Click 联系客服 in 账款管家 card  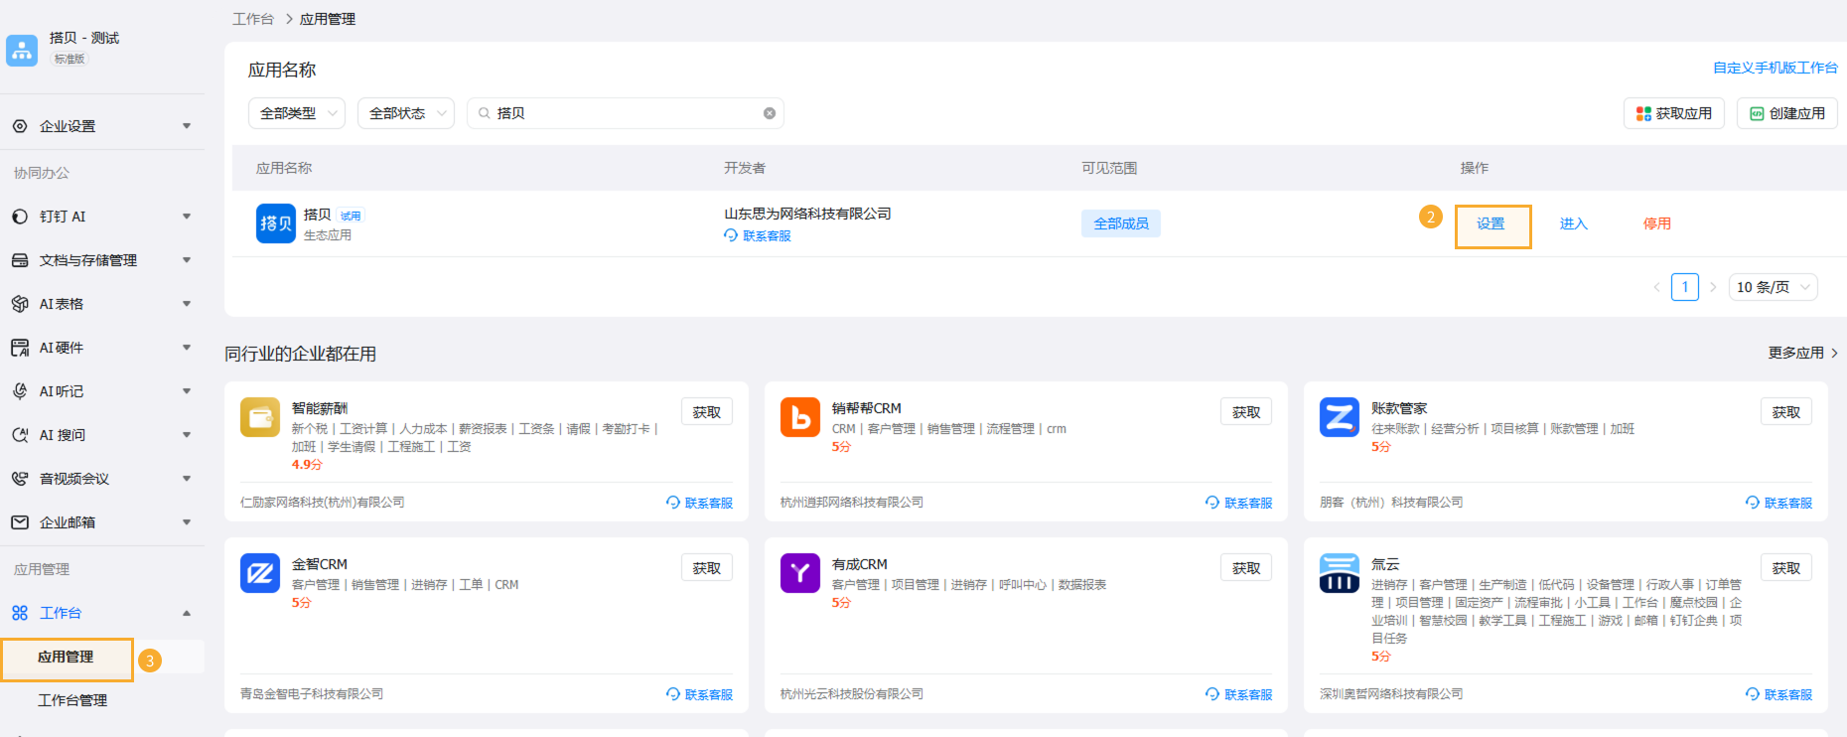(1779, 503)
